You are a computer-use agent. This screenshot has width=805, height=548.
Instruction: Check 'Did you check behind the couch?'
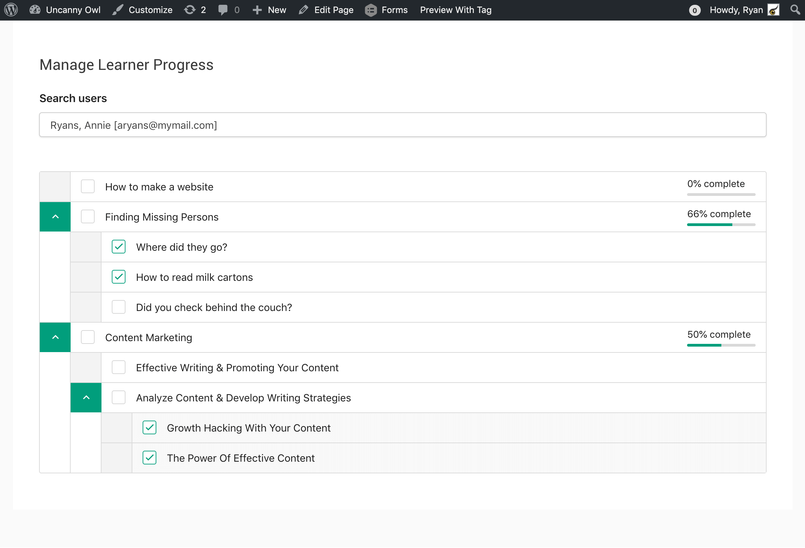(119, 307)
